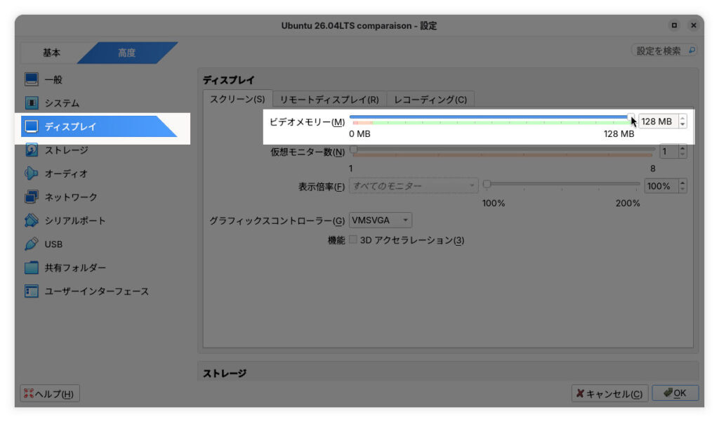The image size is (719, 422).
Task: Select システム label in the sidebar
Action: pyautogui.click(x=62, y=103)
